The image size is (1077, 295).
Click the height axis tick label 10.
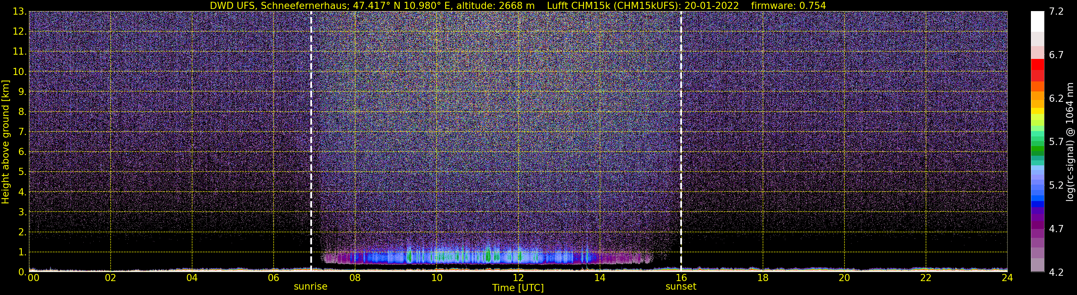click(20, 71)
